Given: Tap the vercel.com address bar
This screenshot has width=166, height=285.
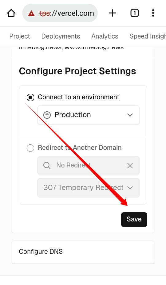Looking at the screenshot, I should coord(60,13).
